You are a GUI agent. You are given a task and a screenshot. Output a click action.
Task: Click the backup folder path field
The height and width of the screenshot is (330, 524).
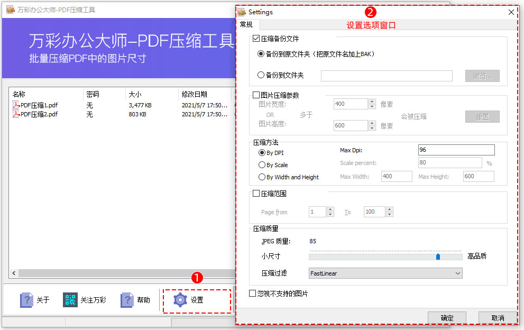click(x=387, y=76)
